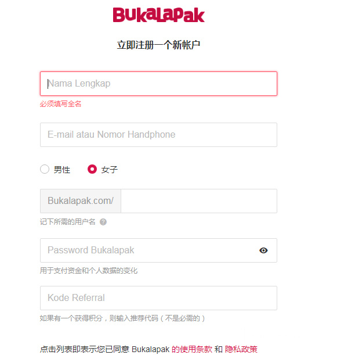This screenshot has height=355, width=337.
Task: Focus the Nama Lengkap input field
Action: coord(158,84)
